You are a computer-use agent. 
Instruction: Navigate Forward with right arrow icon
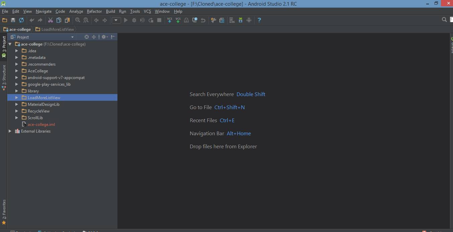105,20
